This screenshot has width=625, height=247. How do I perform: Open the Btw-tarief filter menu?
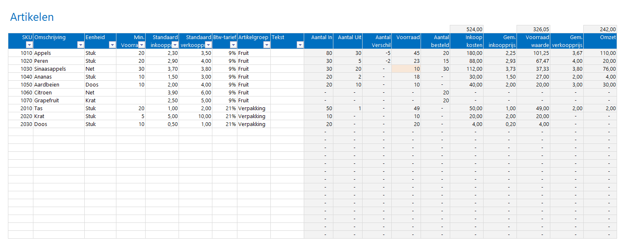pos(233,44)
